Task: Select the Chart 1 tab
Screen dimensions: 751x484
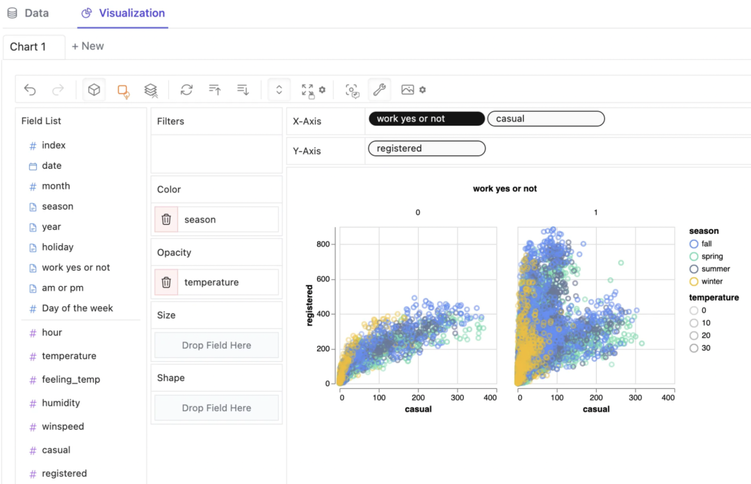Action: 34,47
